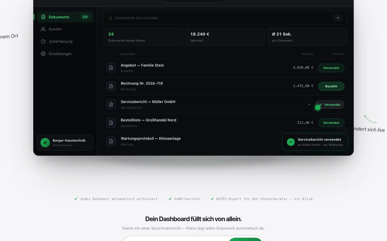This screenshot has height=241, width=387.
Task: Click the Versendet status of Bestellliste Großhandel Nord
Action: (331, 123)
